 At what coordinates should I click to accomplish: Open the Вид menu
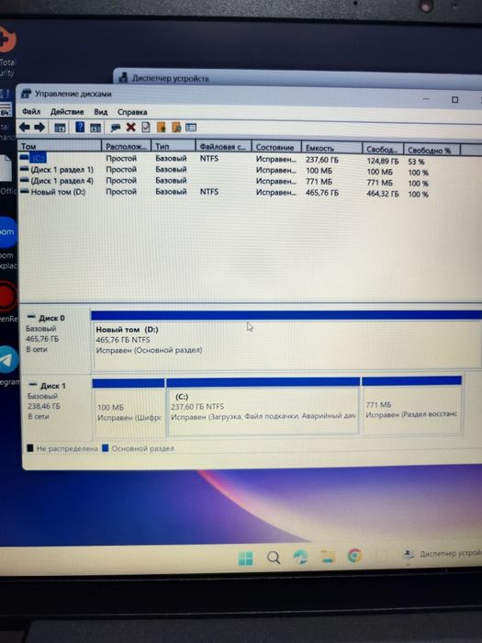100,112
